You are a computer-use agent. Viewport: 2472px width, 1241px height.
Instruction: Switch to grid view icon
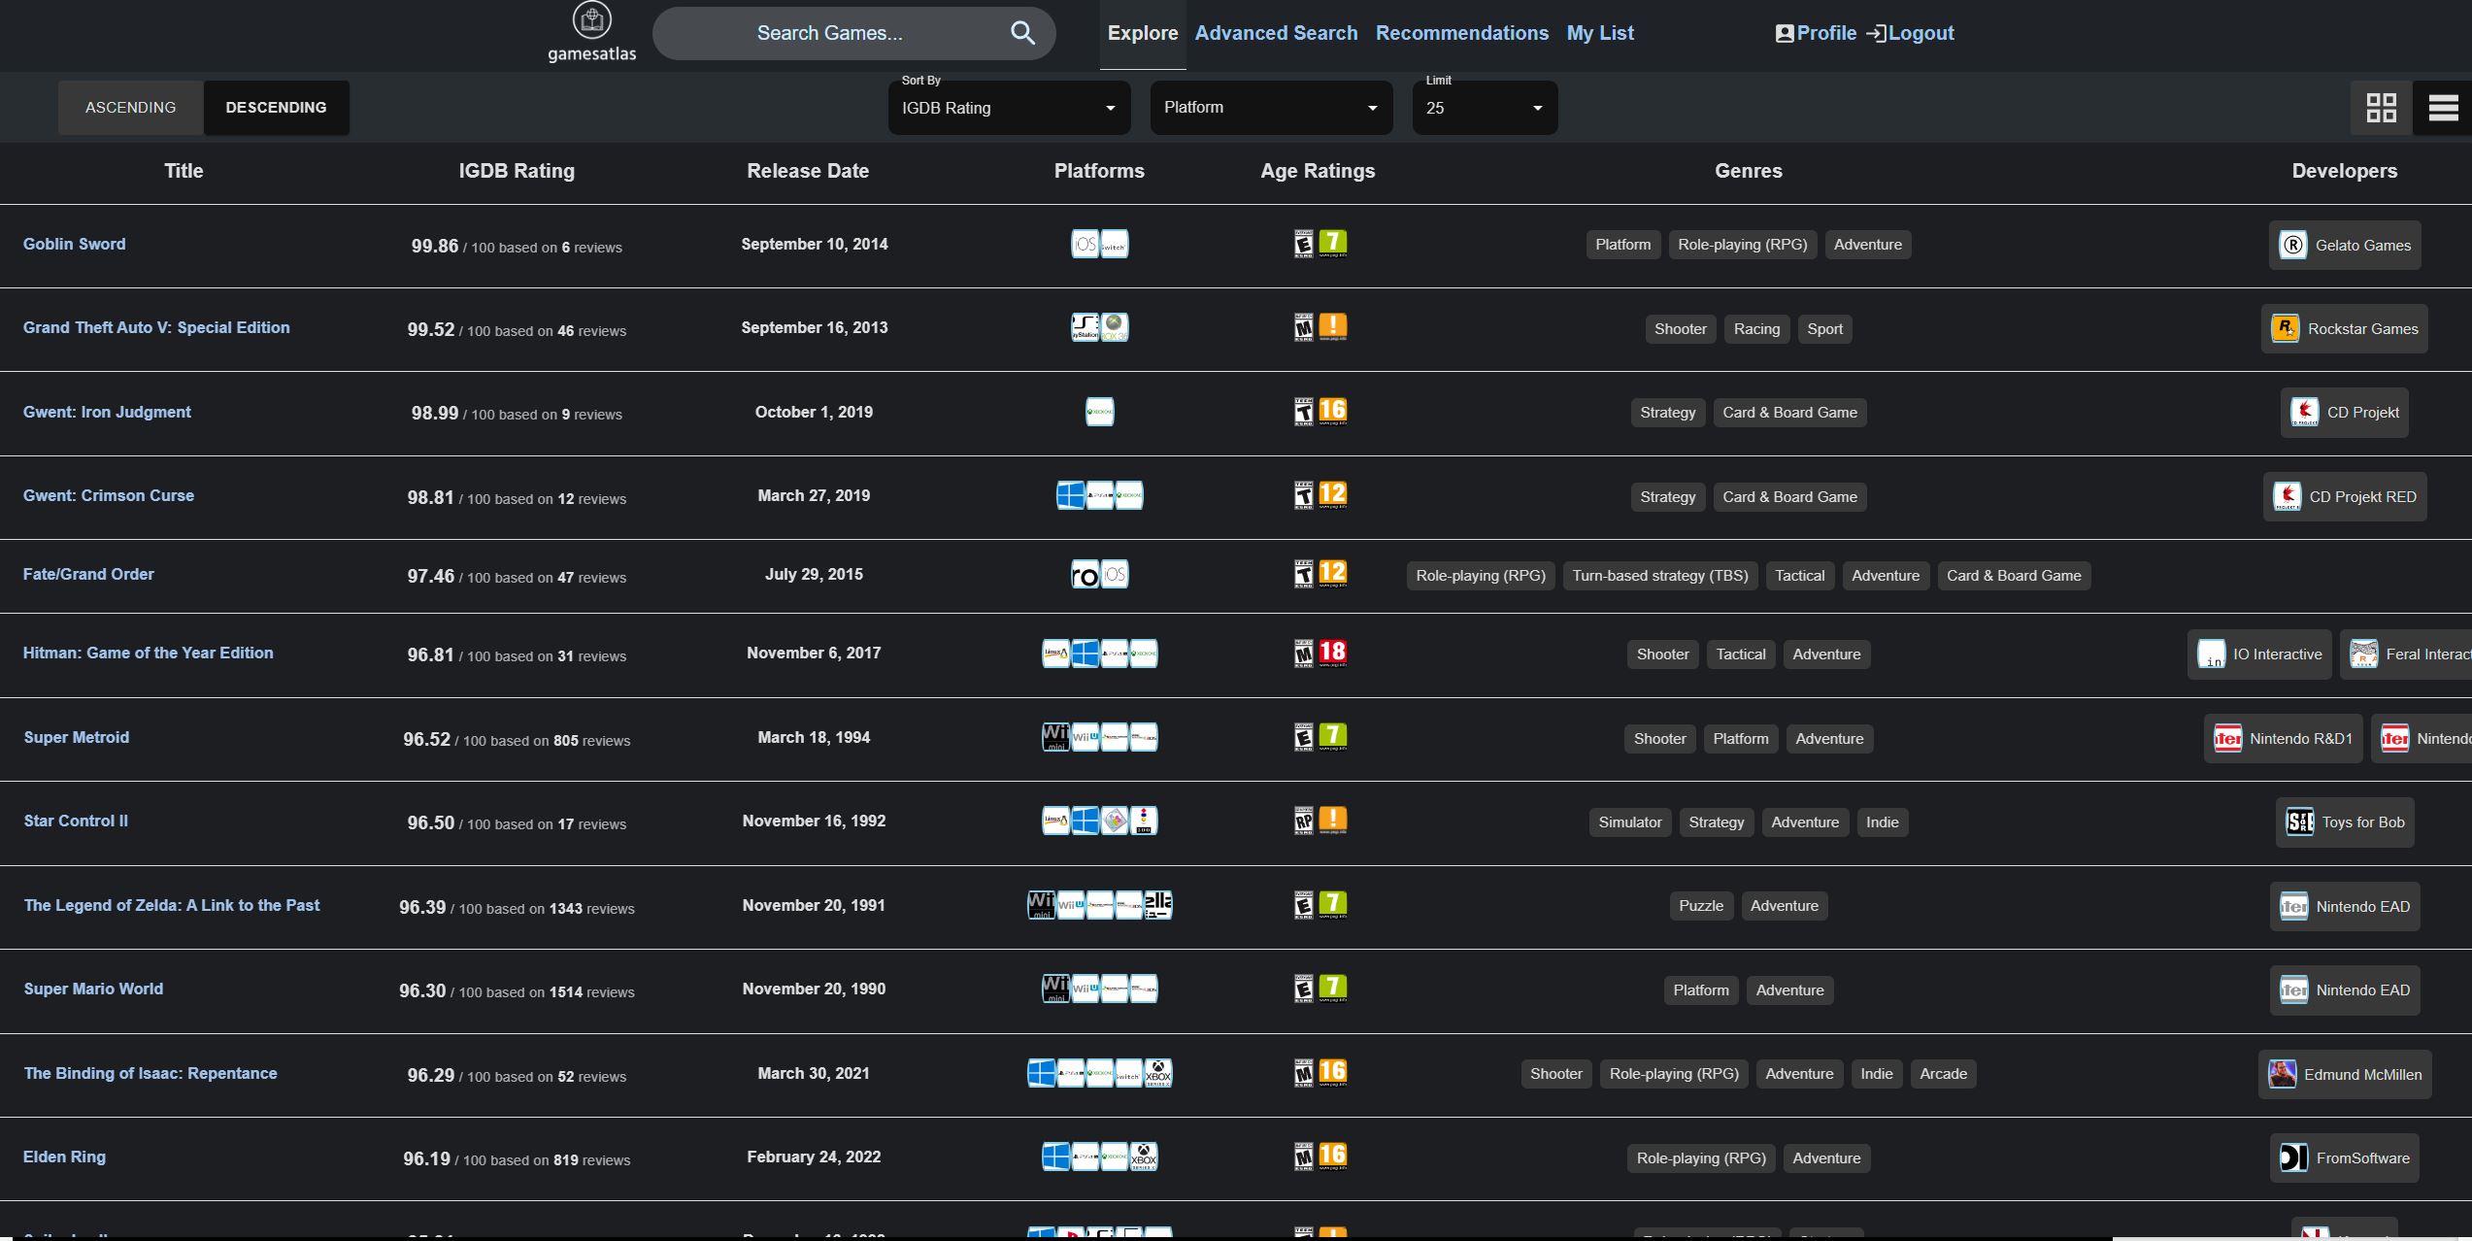(x=2381, y=108)
